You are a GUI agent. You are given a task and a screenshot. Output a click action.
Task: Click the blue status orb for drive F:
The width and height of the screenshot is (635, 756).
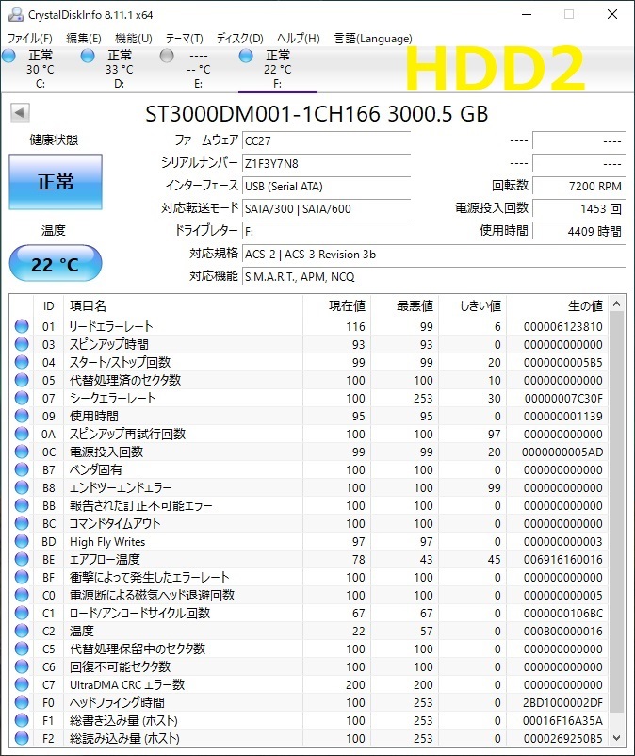click(x=246, y=56)
